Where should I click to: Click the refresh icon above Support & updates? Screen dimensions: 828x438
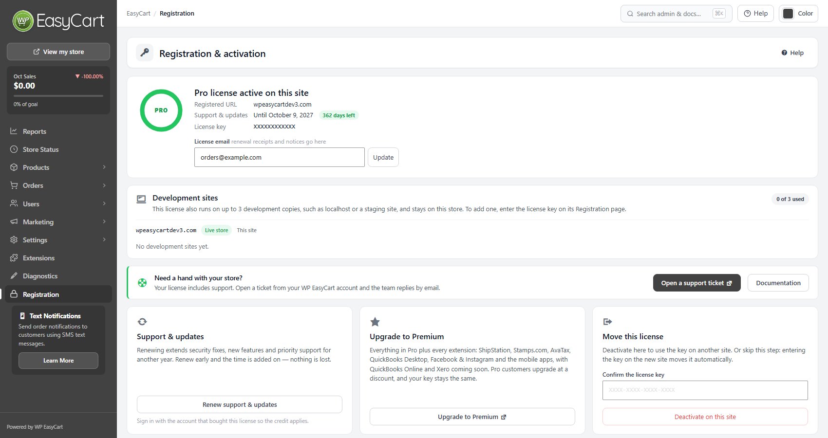coord(142,322)
